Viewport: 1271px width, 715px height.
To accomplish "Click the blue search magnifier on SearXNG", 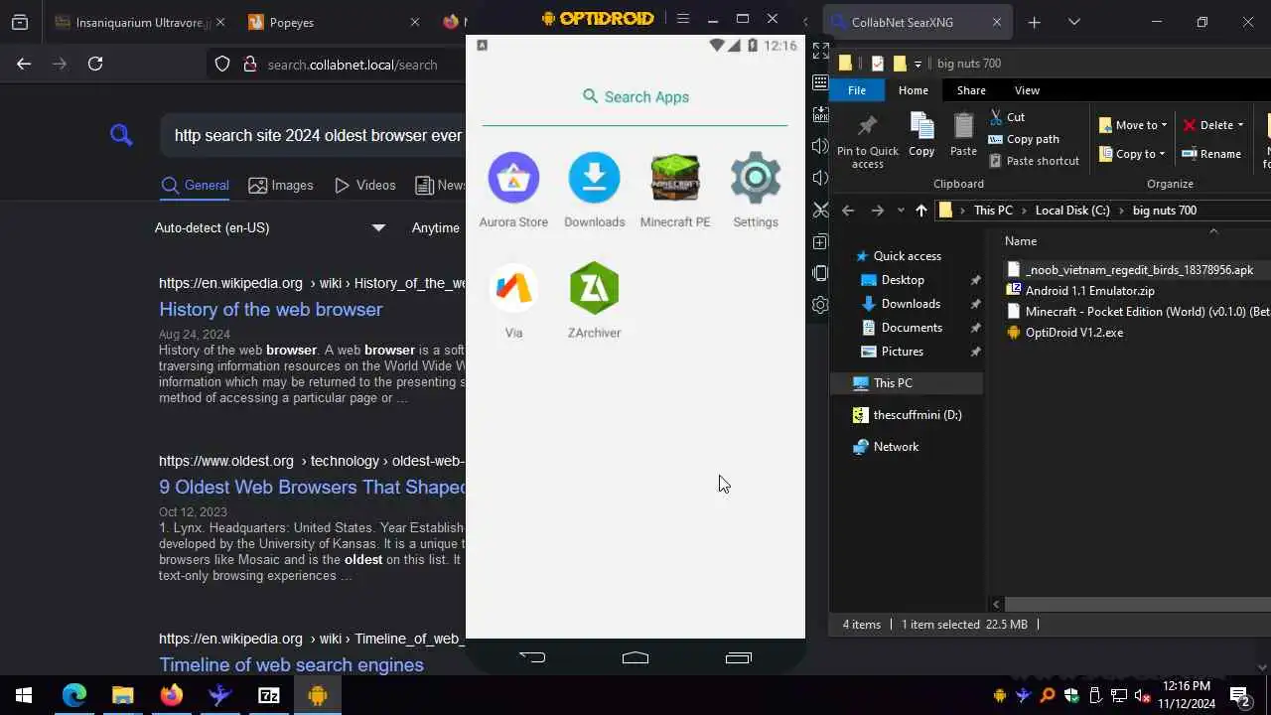I will pyautogui.click(x=121, y=135).
